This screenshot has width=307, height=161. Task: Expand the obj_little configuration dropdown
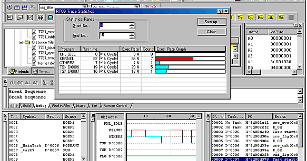[84, 6]
